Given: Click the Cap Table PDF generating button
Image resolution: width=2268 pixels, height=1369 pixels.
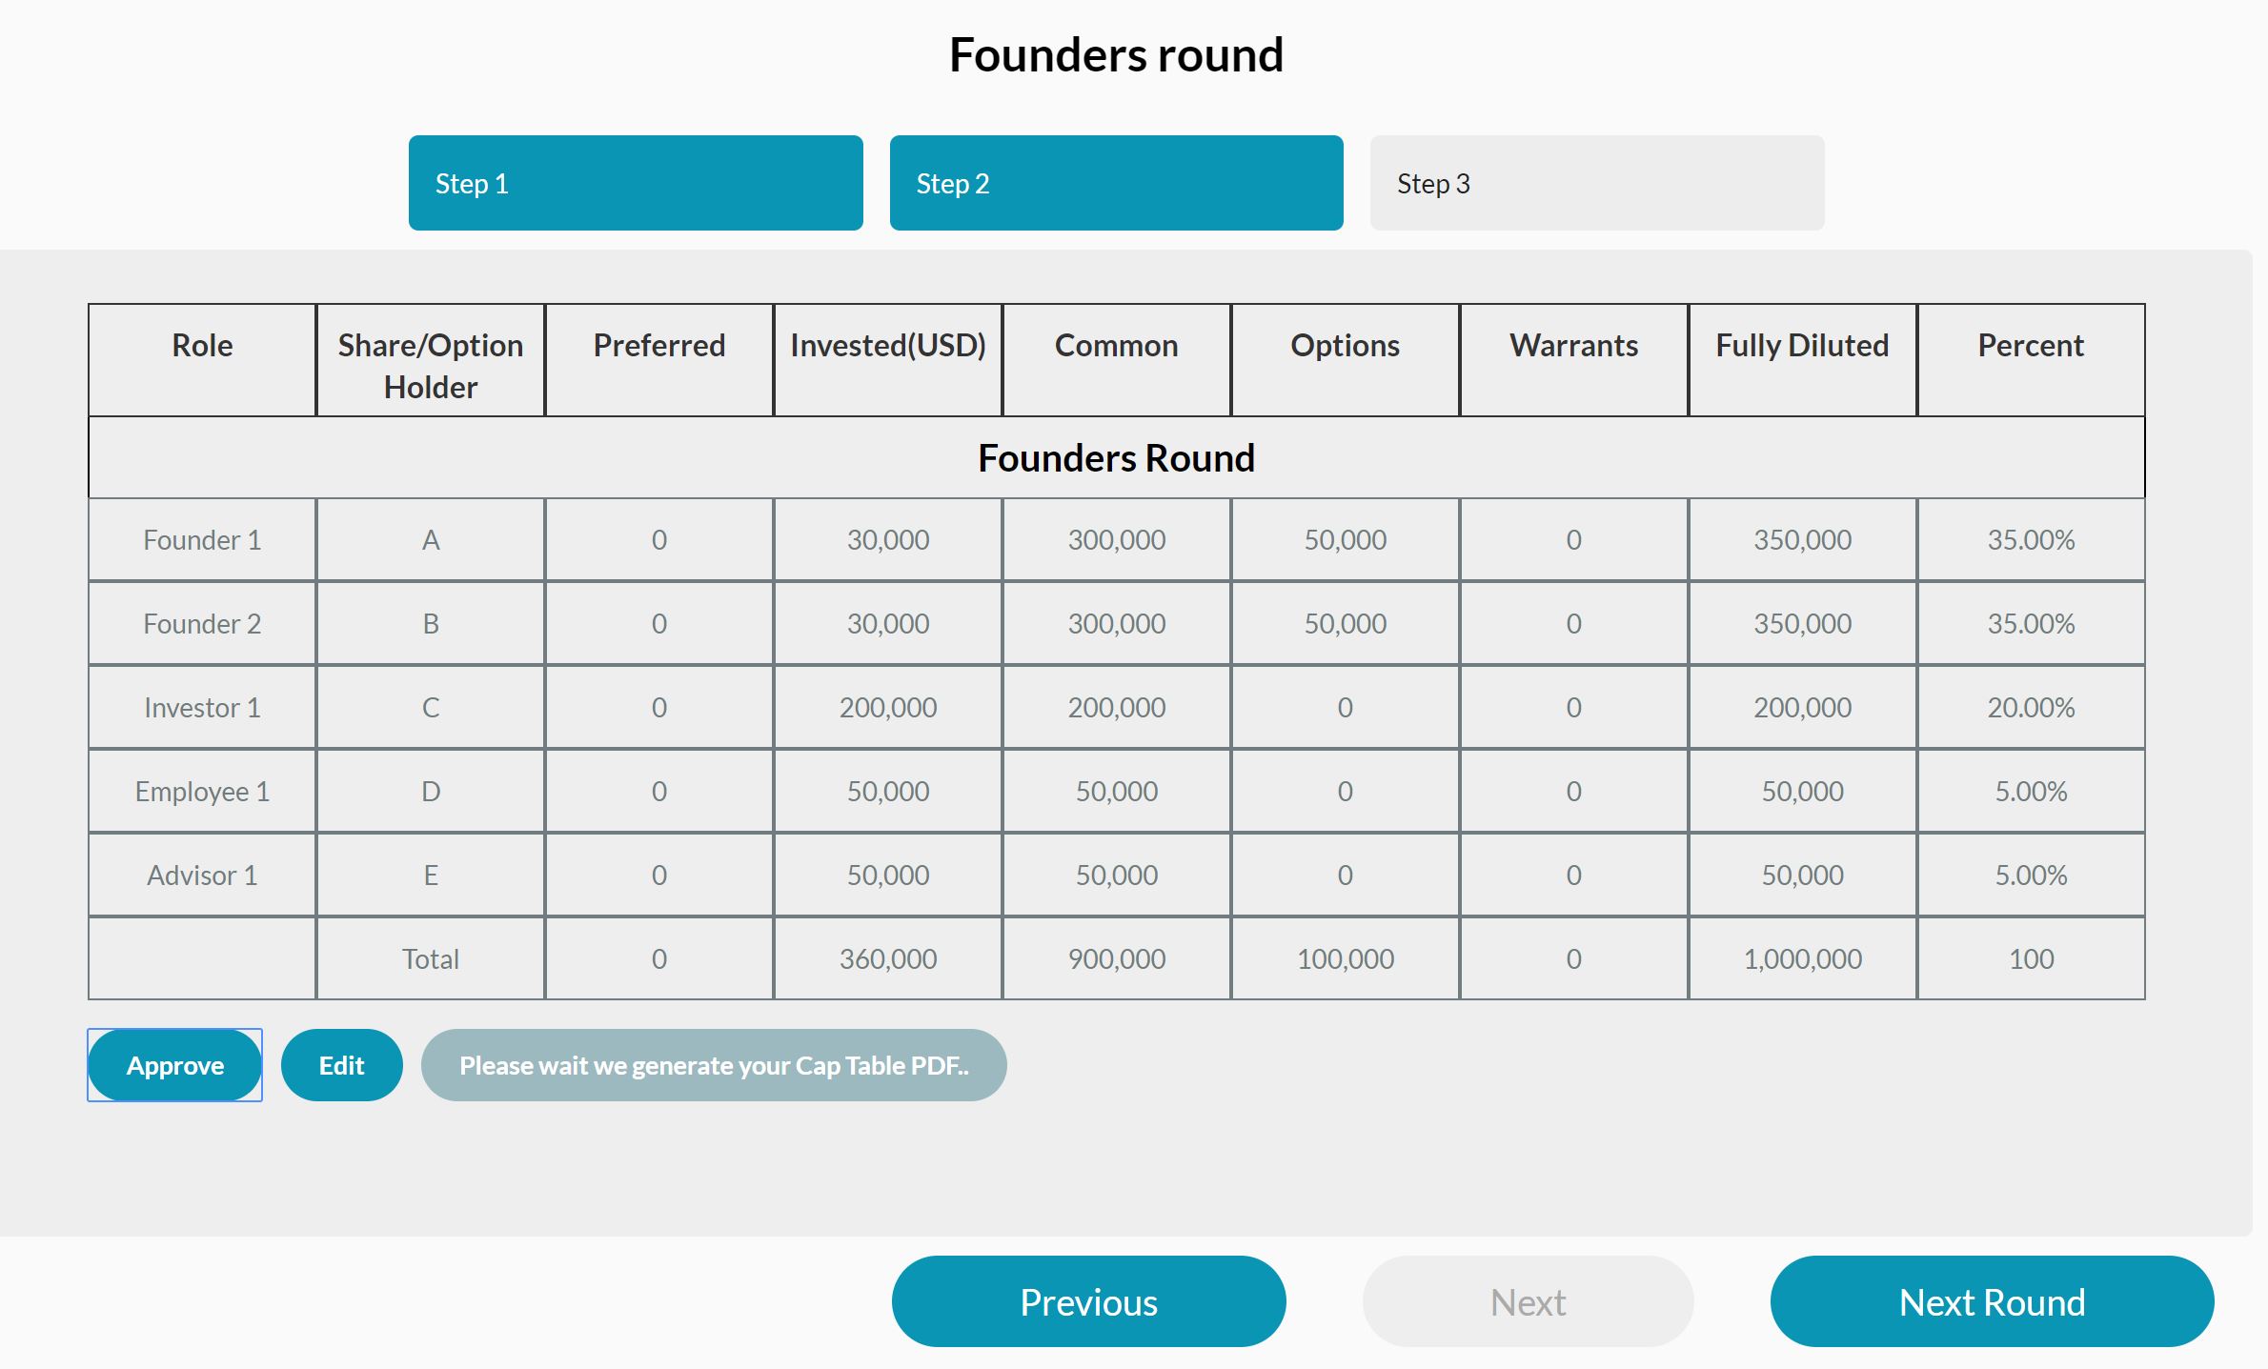Looking at the screenshot, I should point(714,1065).
